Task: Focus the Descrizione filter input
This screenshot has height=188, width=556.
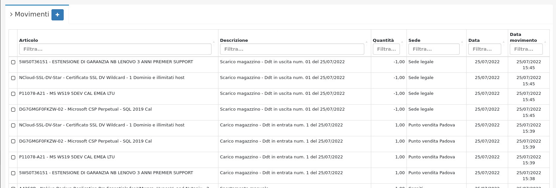Action: [292, 49]
